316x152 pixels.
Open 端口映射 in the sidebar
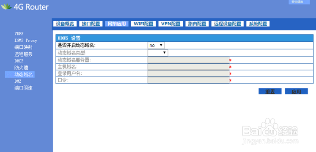23,47
